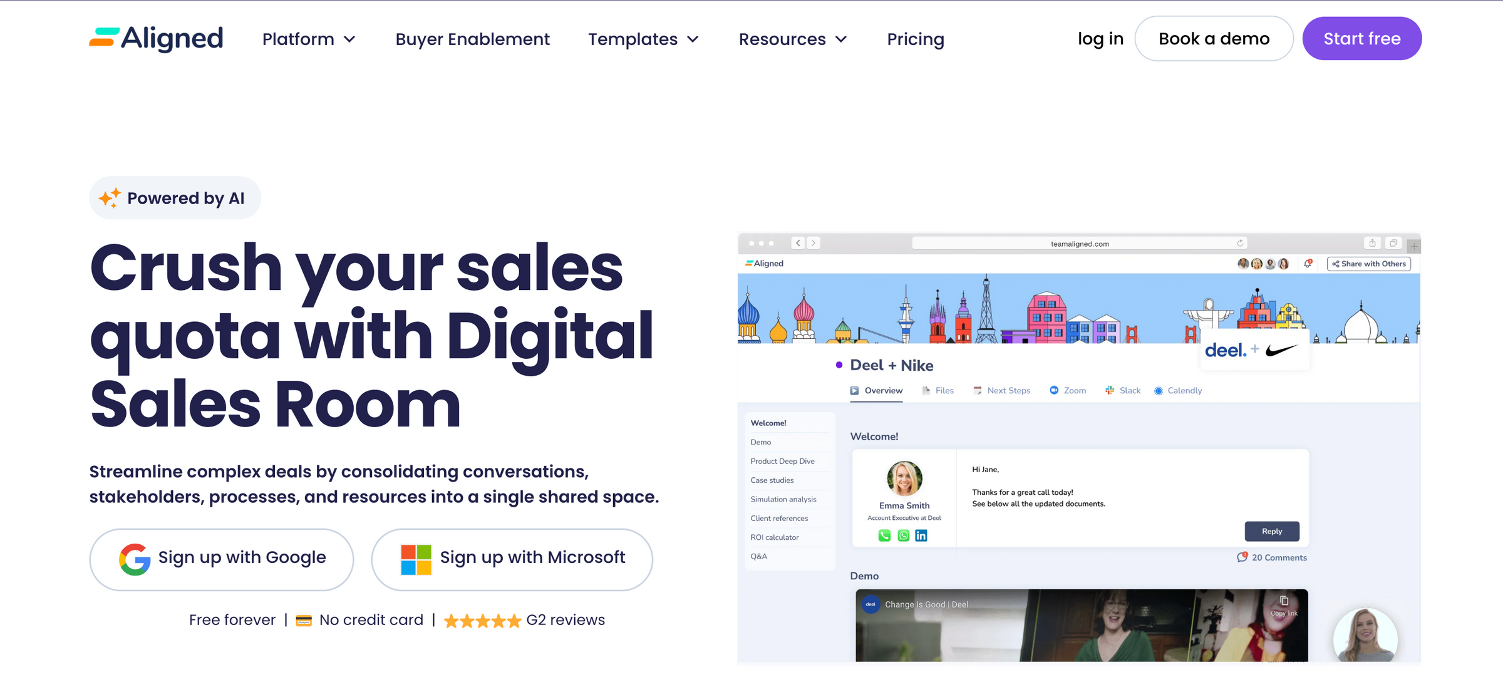Click the tabs icon in mock browser
1503x682 pixels.
1393,243
